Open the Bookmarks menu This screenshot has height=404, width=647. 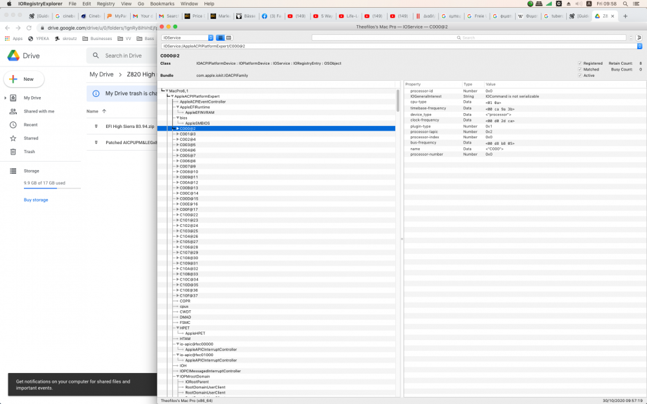[x=162, y=4]
